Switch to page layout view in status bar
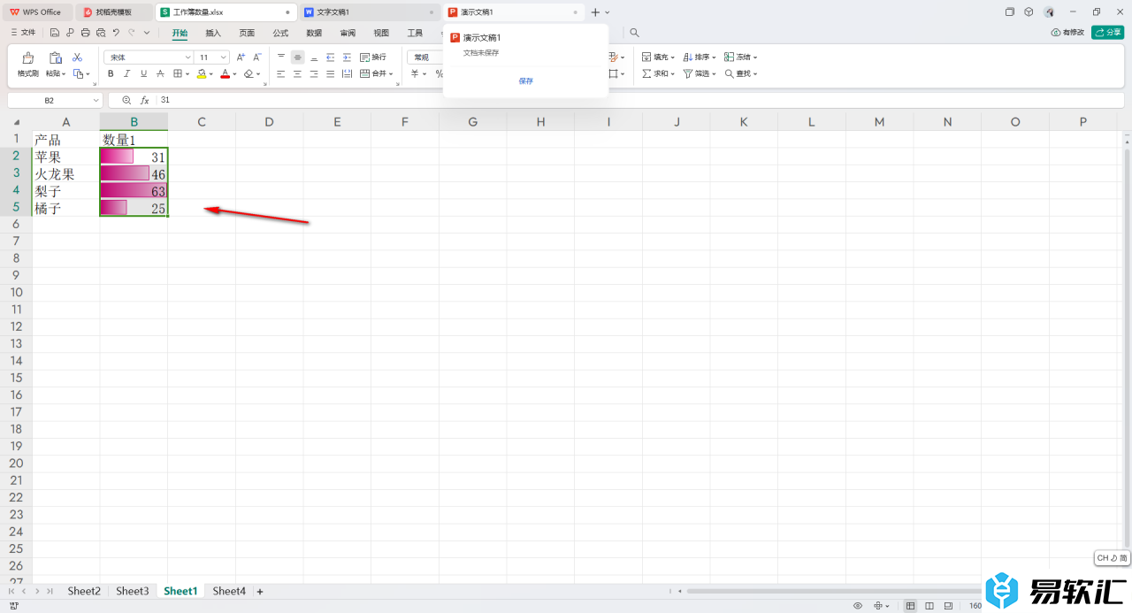Screen dimensions: 1132x613 pos(929,606)
